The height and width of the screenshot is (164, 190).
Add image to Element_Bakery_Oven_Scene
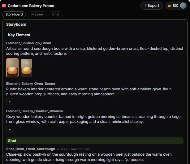[x=10, y=101]
